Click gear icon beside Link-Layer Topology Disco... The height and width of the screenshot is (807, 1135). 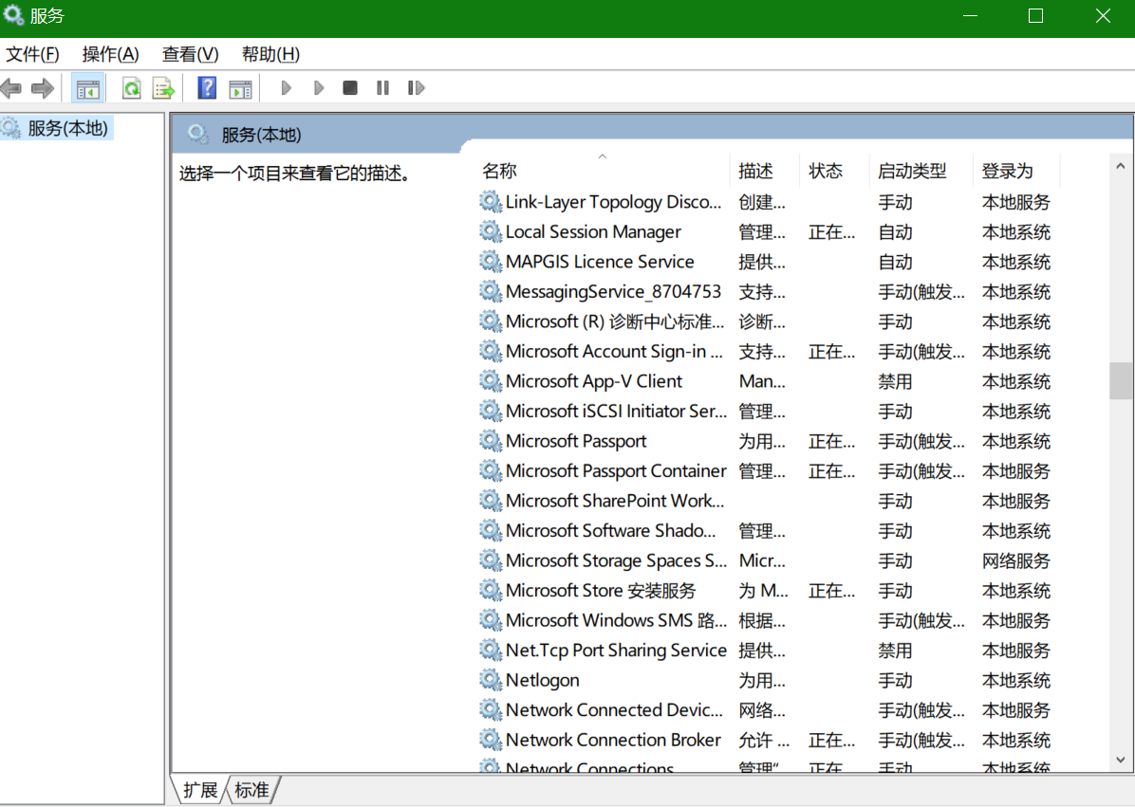(491, 202)
